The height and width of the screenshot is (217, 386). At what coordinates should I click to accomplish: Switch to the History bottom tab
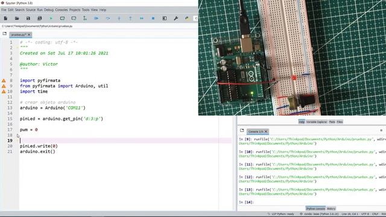331,209
